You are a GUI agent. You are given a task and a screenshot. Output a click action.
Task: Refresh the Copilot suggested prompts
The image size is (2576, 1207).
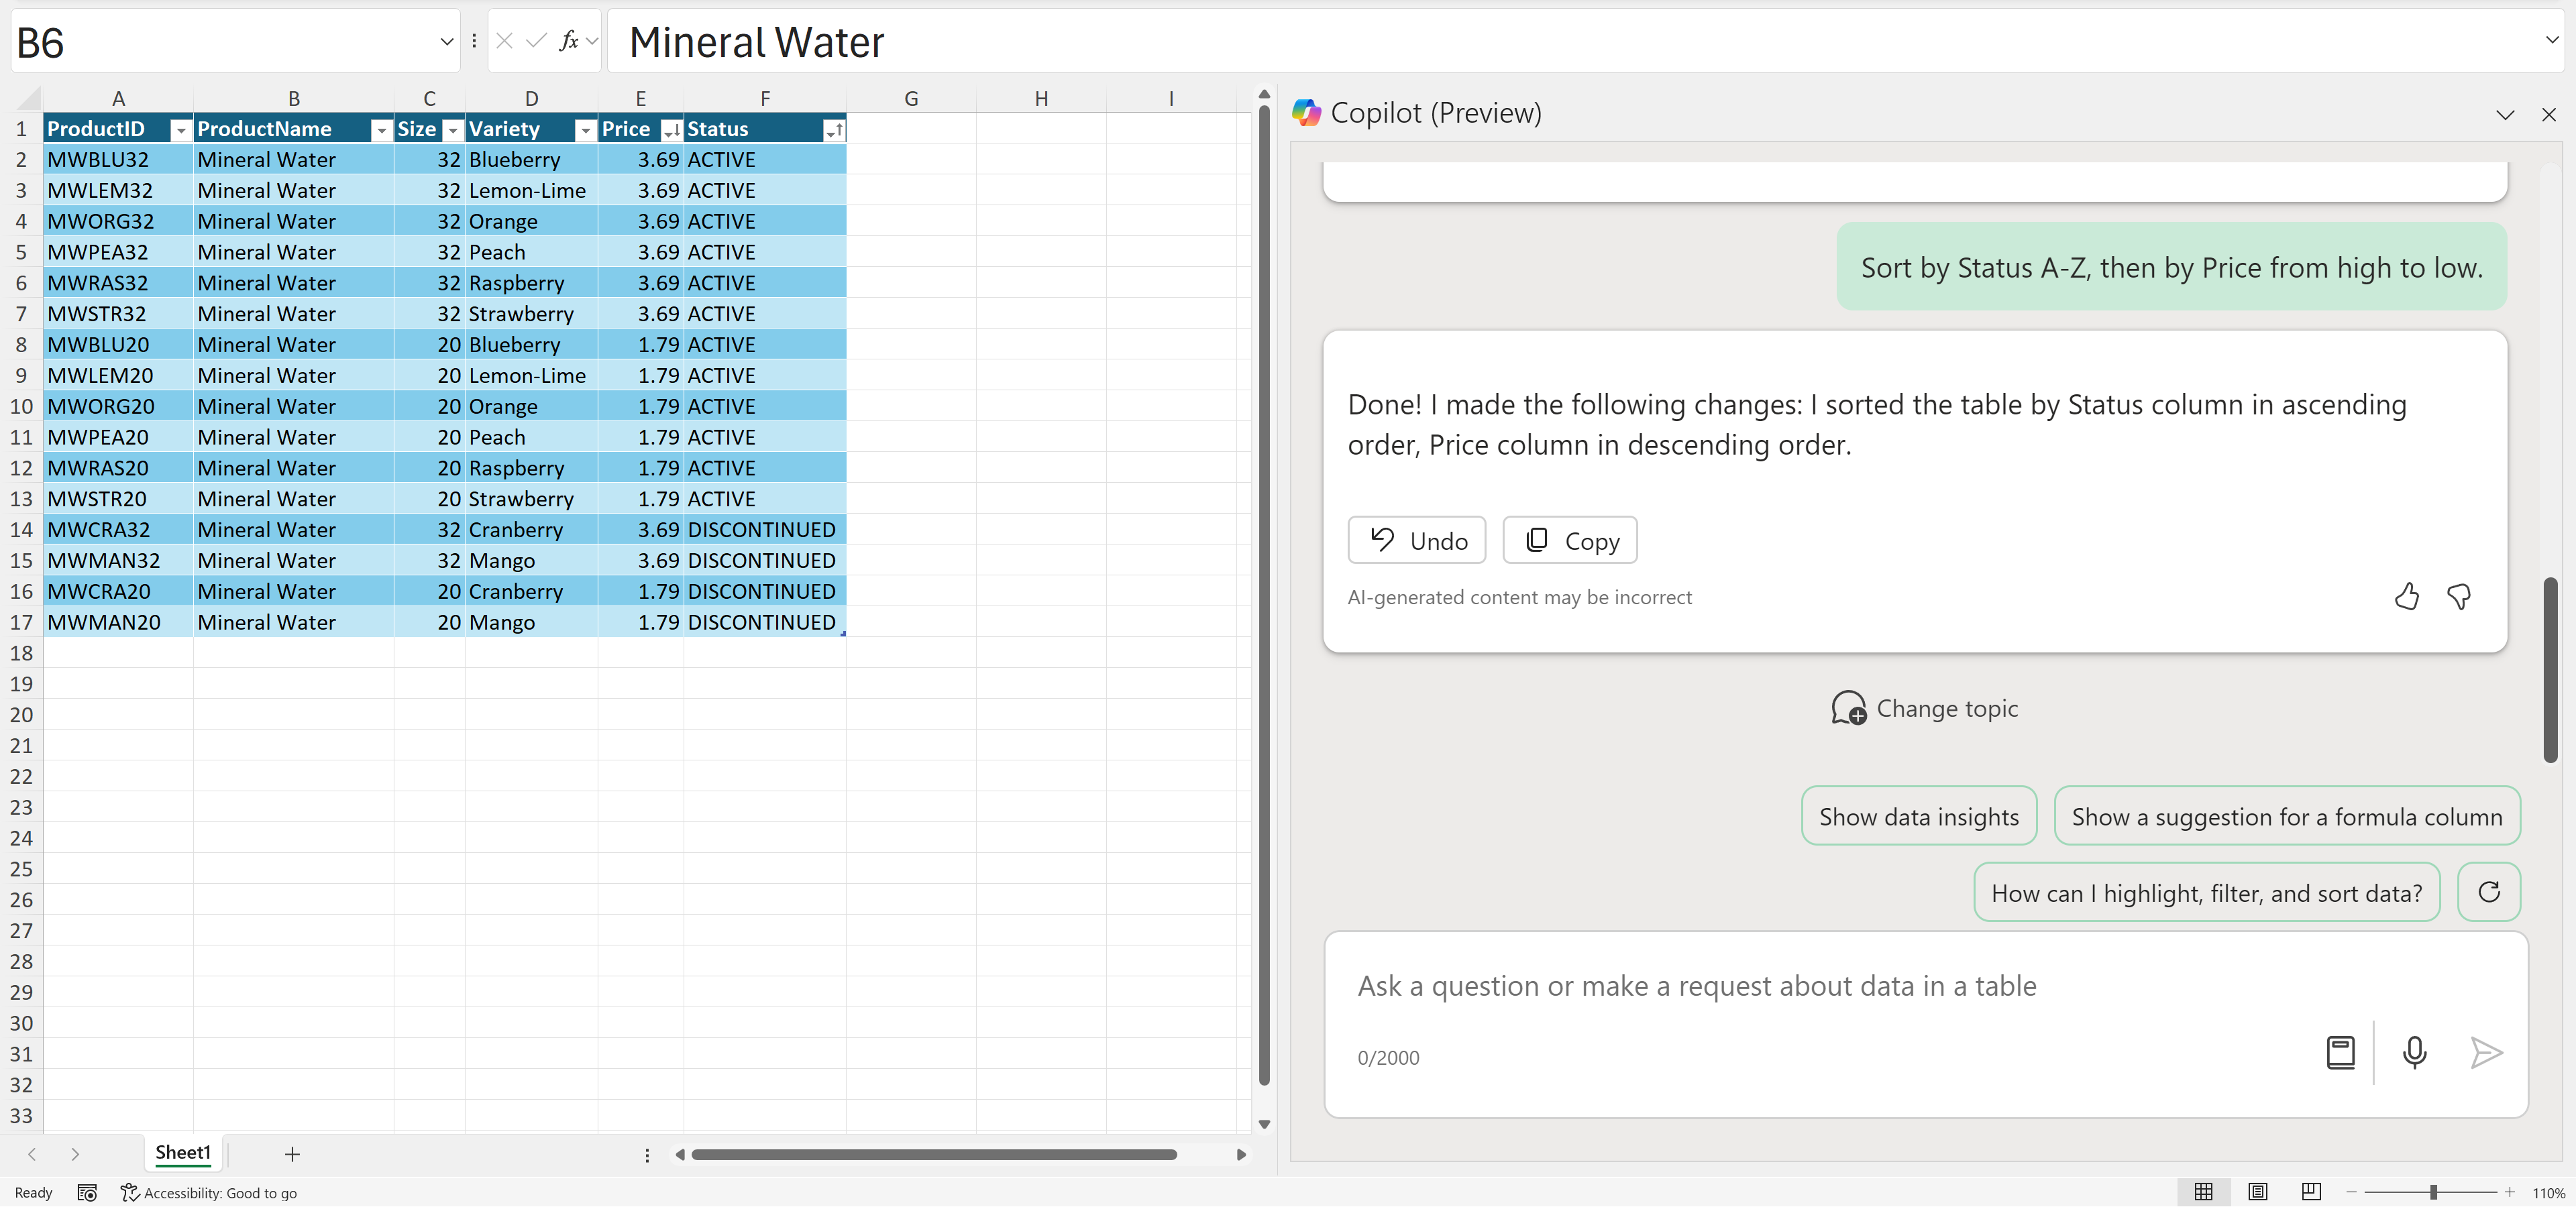click(2489, 891)
